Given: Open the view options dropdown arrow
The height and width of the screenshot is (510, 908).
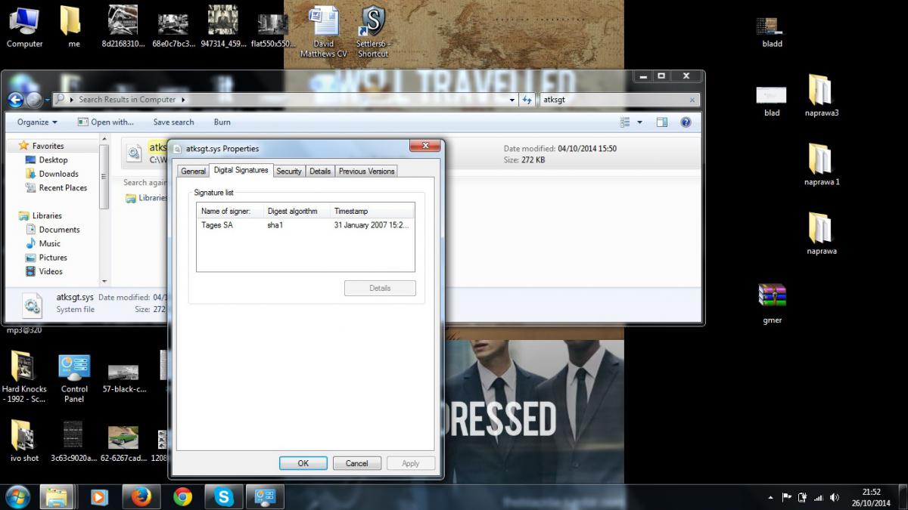Looking at the screenshot, I should [639, 122].
